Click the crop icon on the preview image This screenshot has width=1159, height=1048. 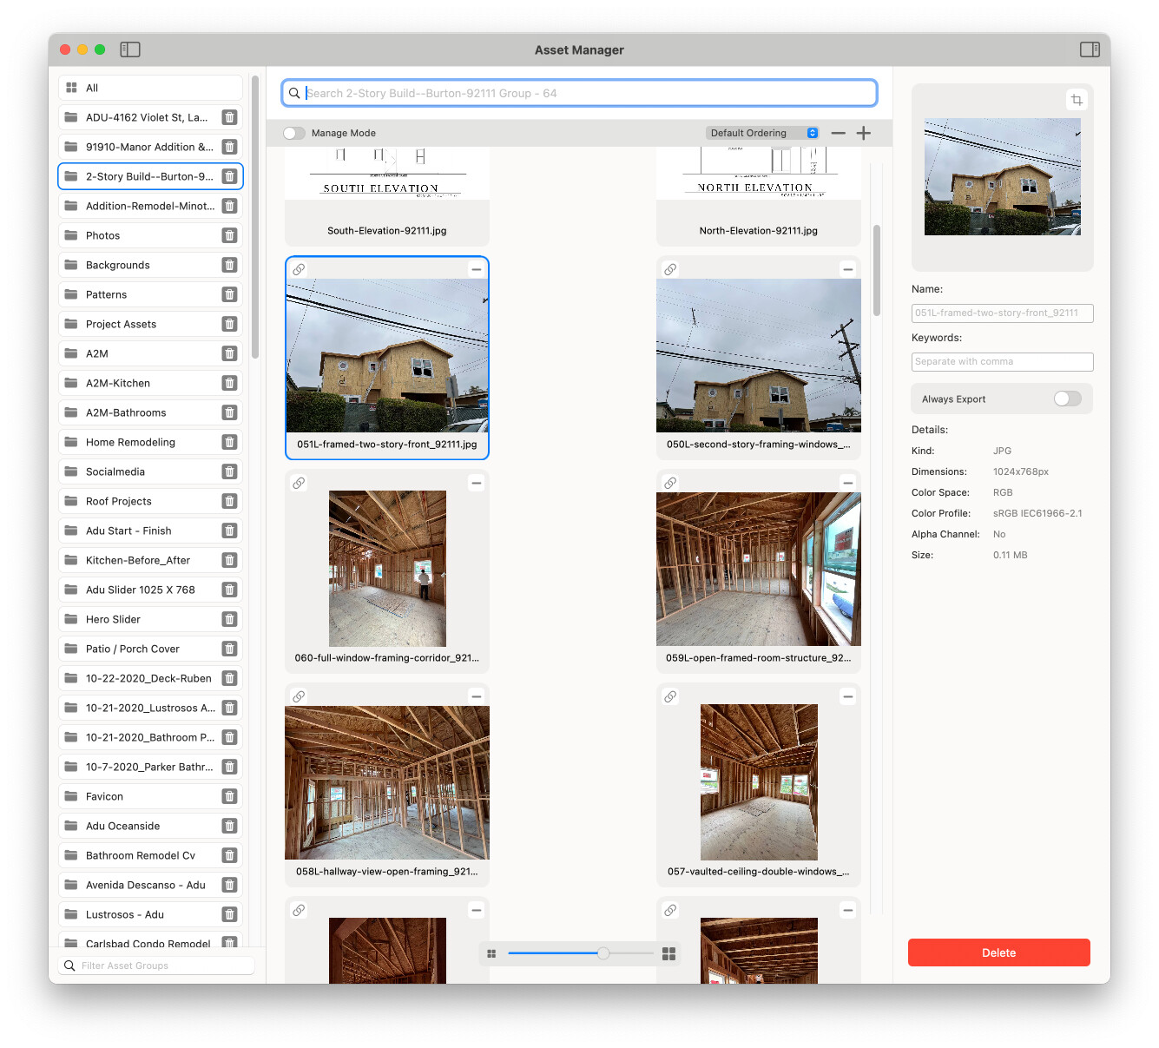[x=1077, y=100]
